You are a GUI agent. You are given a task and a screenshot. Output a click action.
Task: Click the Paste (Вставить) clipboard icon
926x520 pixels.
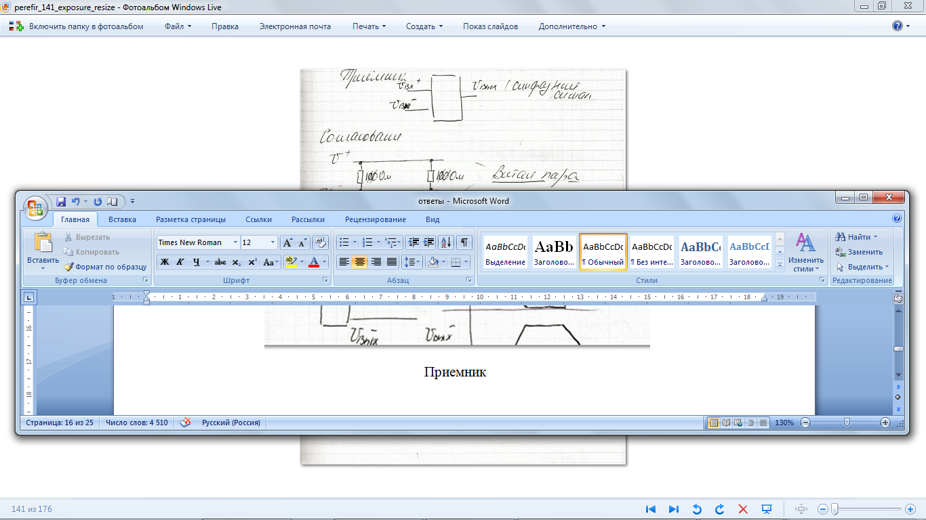coord(43,243)
